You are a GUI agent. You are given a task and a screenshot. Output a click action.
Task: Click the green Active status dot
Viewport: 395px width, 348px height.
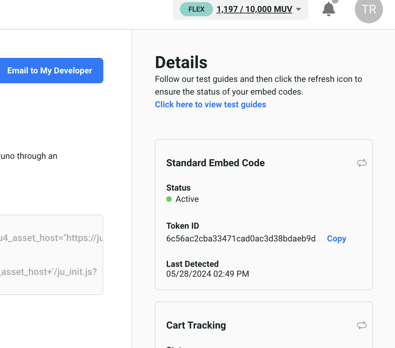169,199
